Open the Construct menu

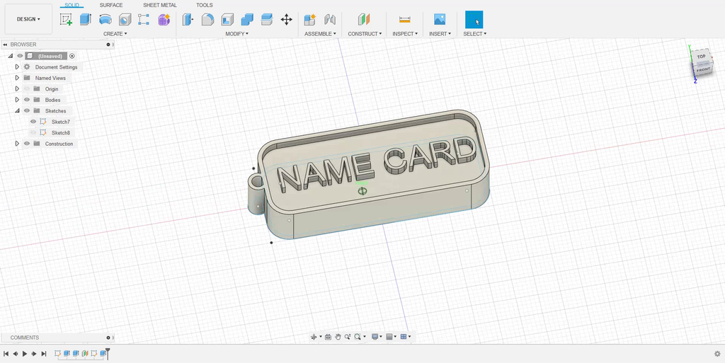point(365,34)
